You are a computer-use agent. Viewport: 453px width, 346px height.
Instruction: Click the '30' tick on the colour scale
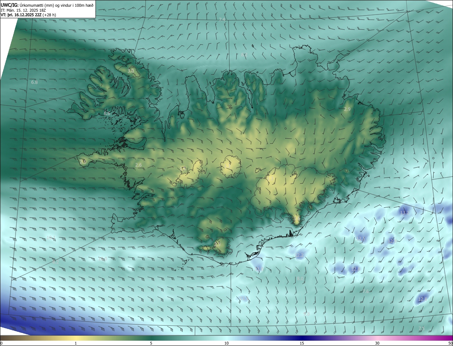377,343
